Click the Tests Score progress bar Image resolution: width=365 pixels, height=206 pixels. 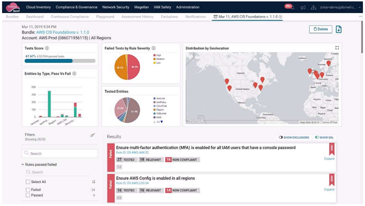tap(60, 61)
